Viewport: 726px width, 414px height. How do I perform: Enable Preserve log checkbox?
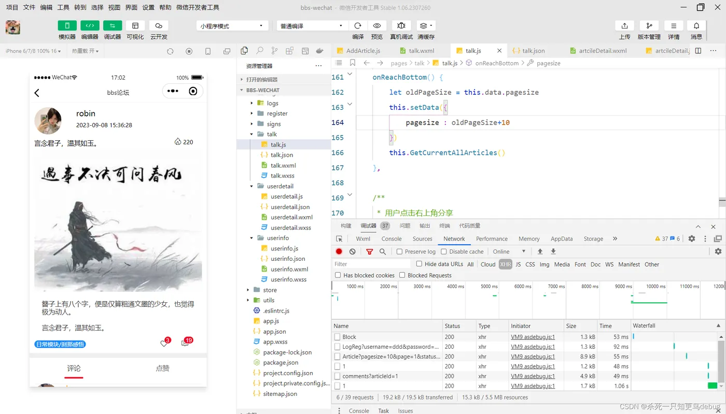click(399, 252)
